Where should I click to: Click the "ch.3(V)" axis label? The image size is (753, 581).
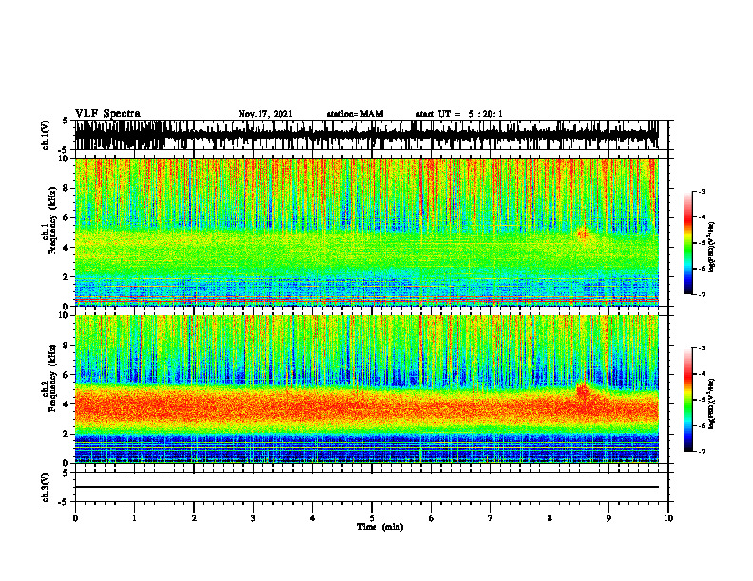(x=46, y=488)
